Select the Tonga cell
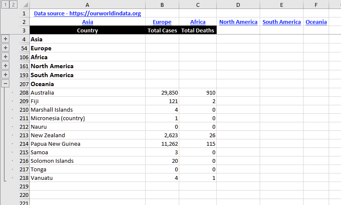 pyautogui.click(x=87, y=169)
